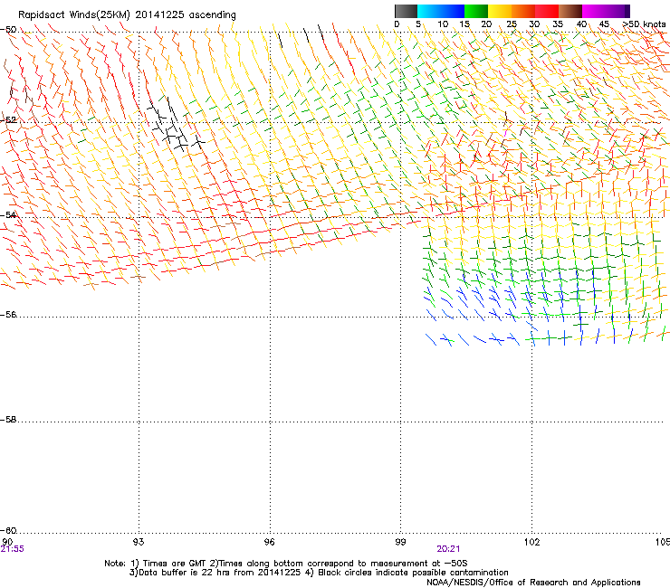Click the 'NOAA/NESDIS/Office of Research and Applications' credit
This screenshot has height=588, width=670.
(533, 582)
